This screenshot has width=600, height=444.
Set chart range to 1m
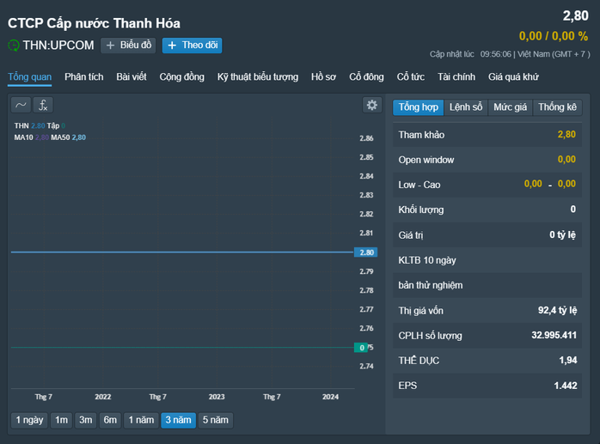(x=61, y=420)
